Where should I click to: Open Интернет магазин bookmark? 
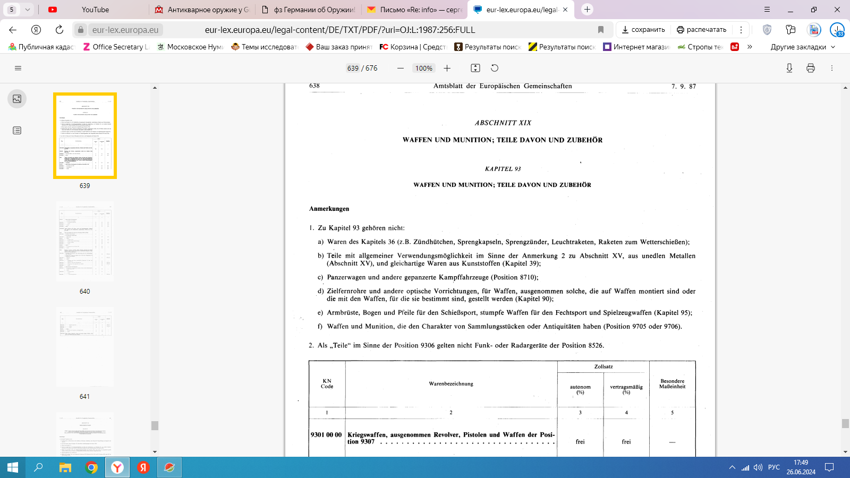tap(636, 47)
